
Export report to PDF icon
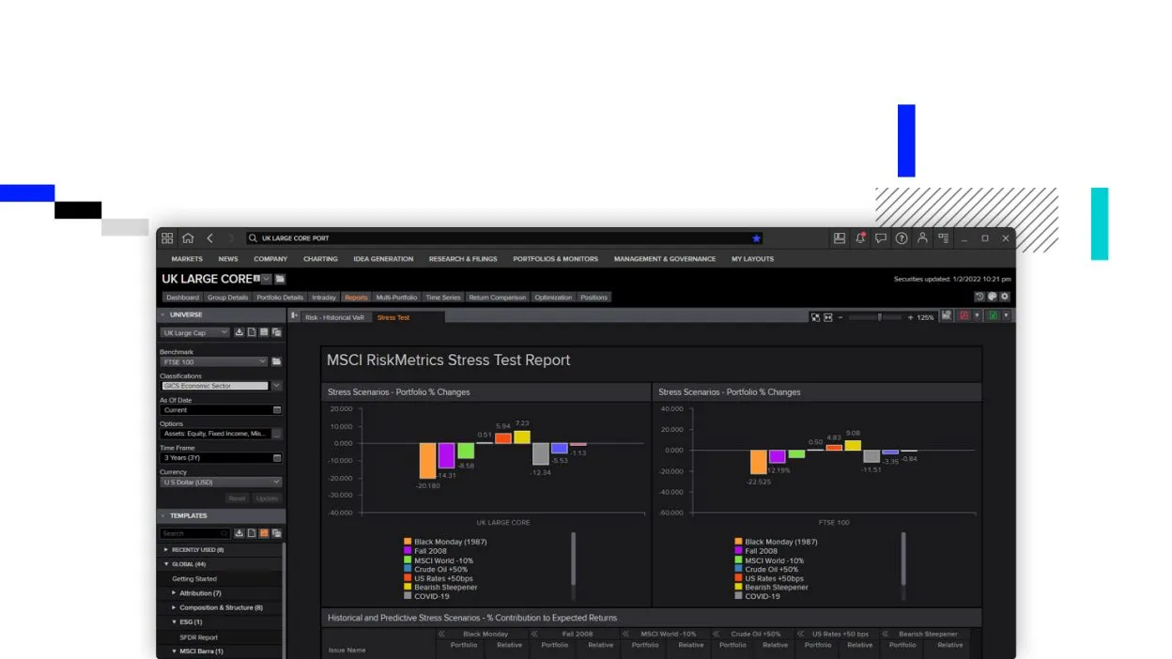click(x=964, y=316)
